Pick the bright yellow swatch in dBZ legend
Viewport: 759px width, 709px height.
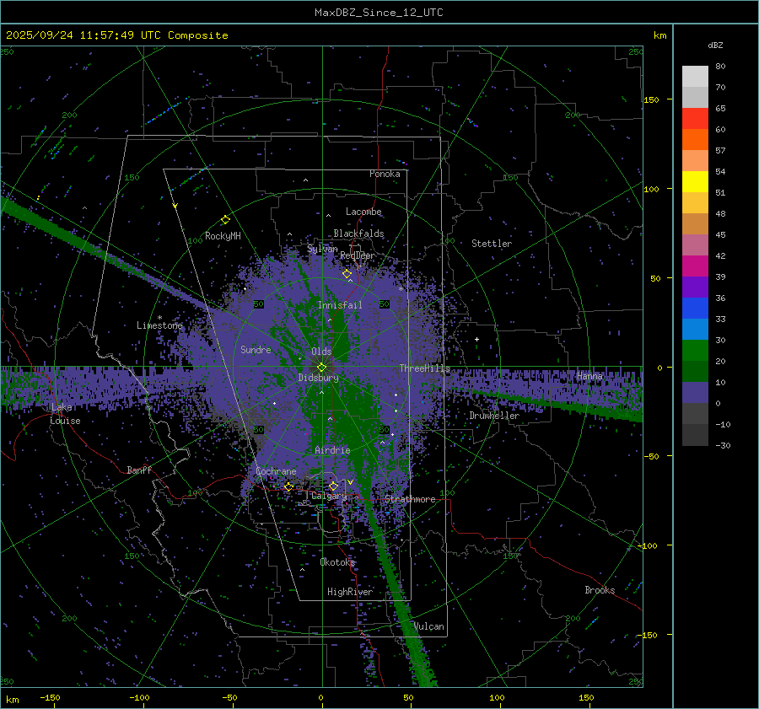point(695,181)
